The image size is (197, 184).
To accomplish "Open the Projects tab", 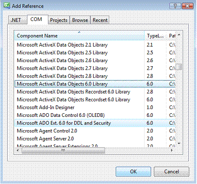I will 59,20.
